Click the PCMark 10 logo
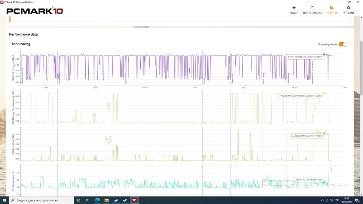 tap(34, 11)
